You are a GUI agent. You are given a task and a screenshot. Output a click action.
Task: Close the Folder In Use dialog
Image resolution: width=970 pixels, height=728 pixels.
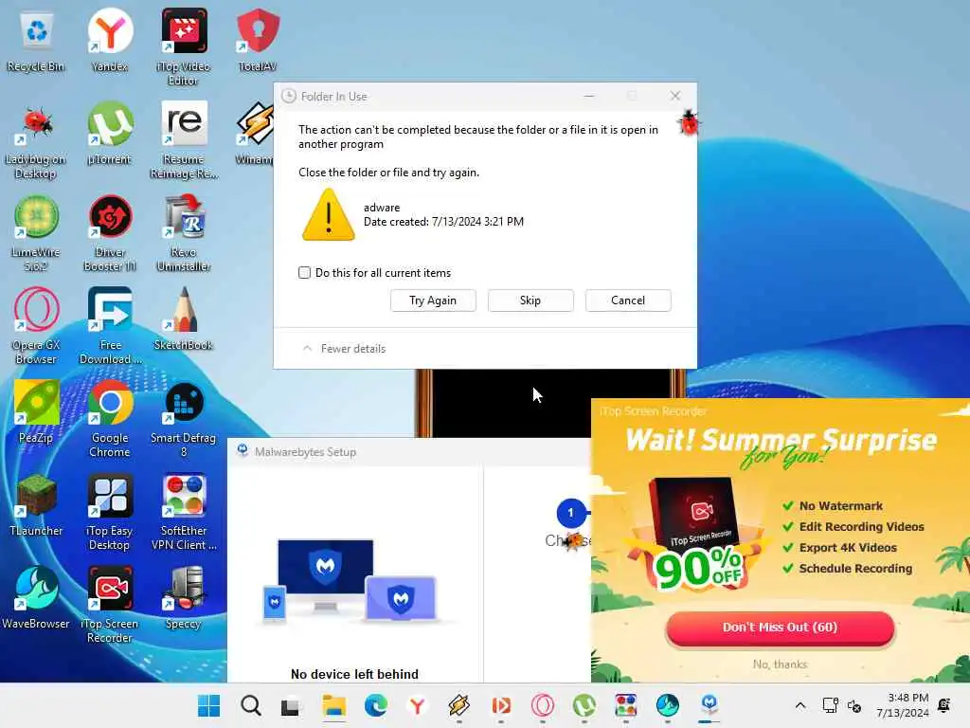[675, 96]
